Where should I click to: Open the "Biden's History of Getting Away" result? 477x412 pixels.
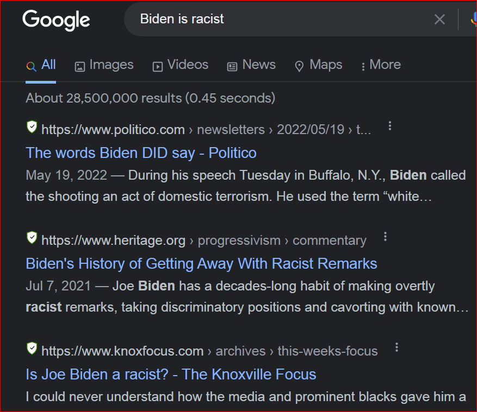coord(201,264)
